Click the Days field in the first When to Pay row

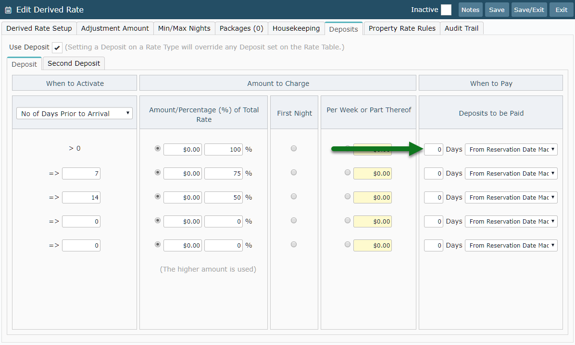click(434, 149)
